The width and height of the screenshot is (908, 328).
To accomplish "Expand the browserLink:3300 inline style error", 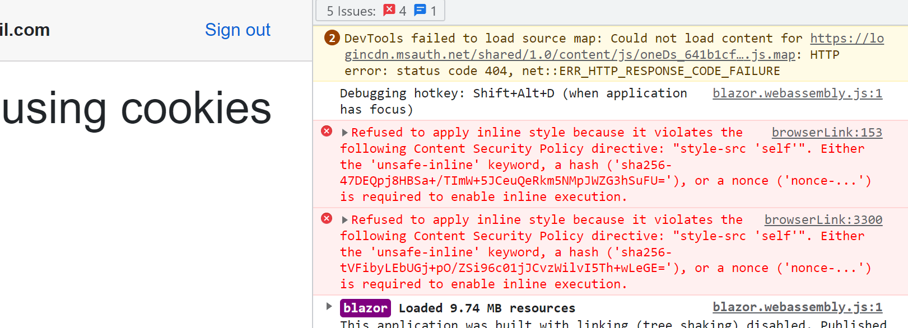I will 344,220.
